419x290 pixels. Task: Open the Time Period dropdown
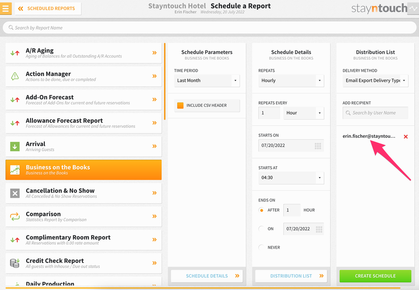[207, 80]
